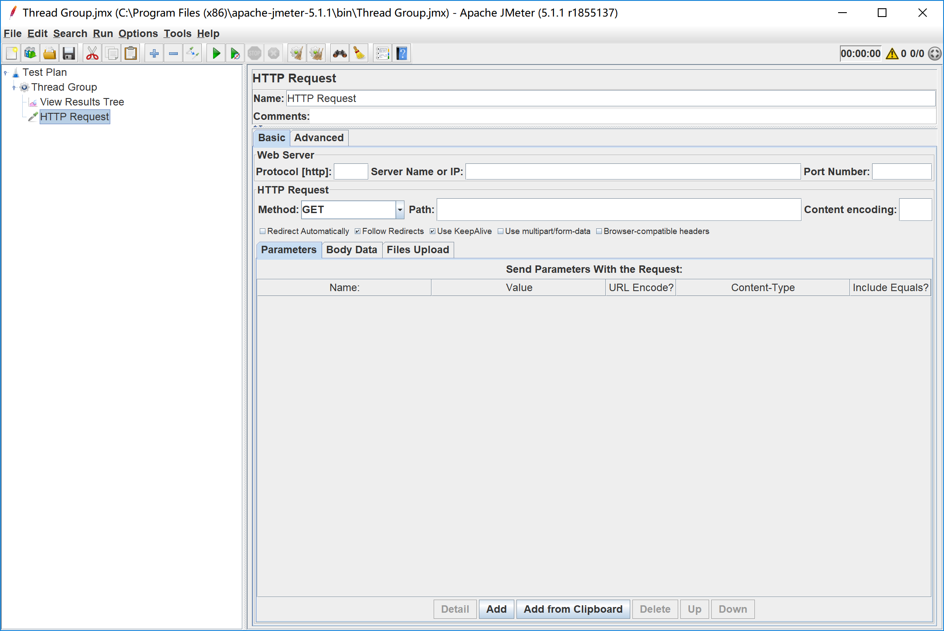
Task: Open the Run menu
Action: (103, 34)
